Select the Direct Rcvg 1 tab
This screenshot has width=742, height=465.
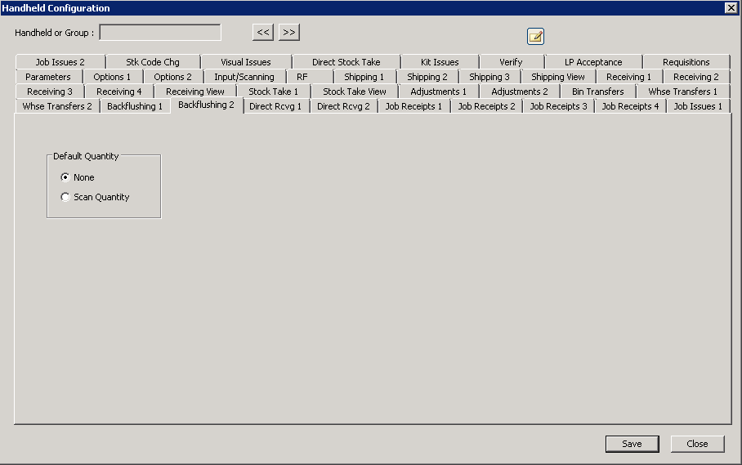click(275, 106)
